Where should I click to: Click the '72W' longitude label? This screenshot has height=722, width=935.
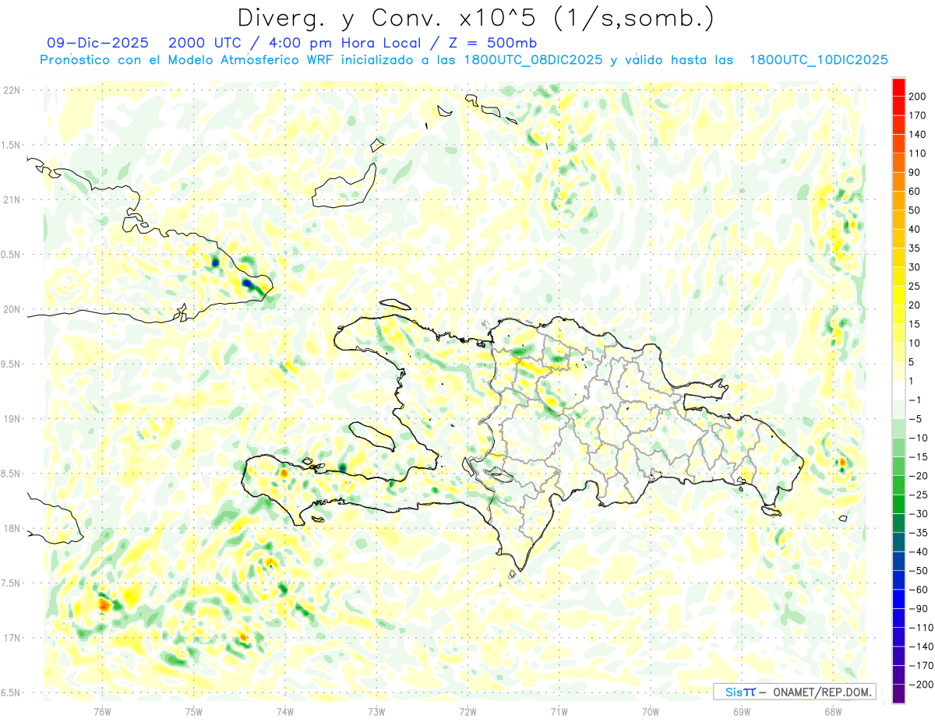(467, 711)
